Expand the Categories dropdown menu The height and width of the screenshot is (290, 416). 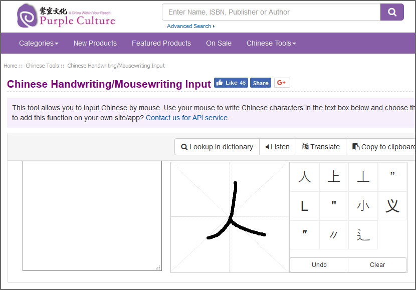39,43
